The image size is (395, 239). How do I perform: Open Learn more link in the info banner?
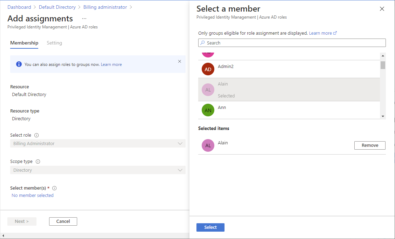point(111,64)
